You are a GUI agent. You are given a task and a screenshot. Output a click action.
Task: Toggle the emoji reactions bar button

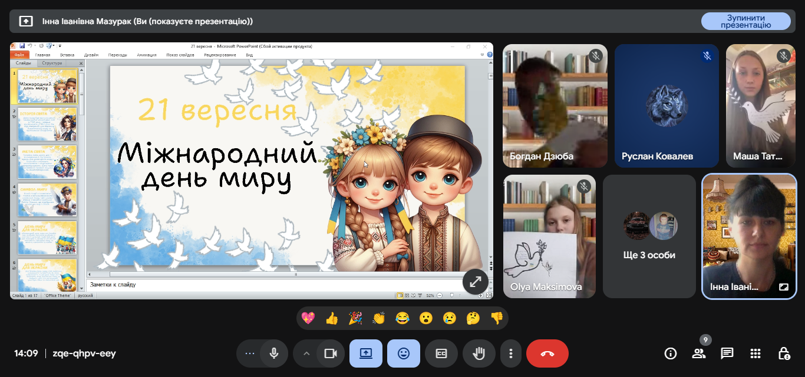tap(404, 353)
